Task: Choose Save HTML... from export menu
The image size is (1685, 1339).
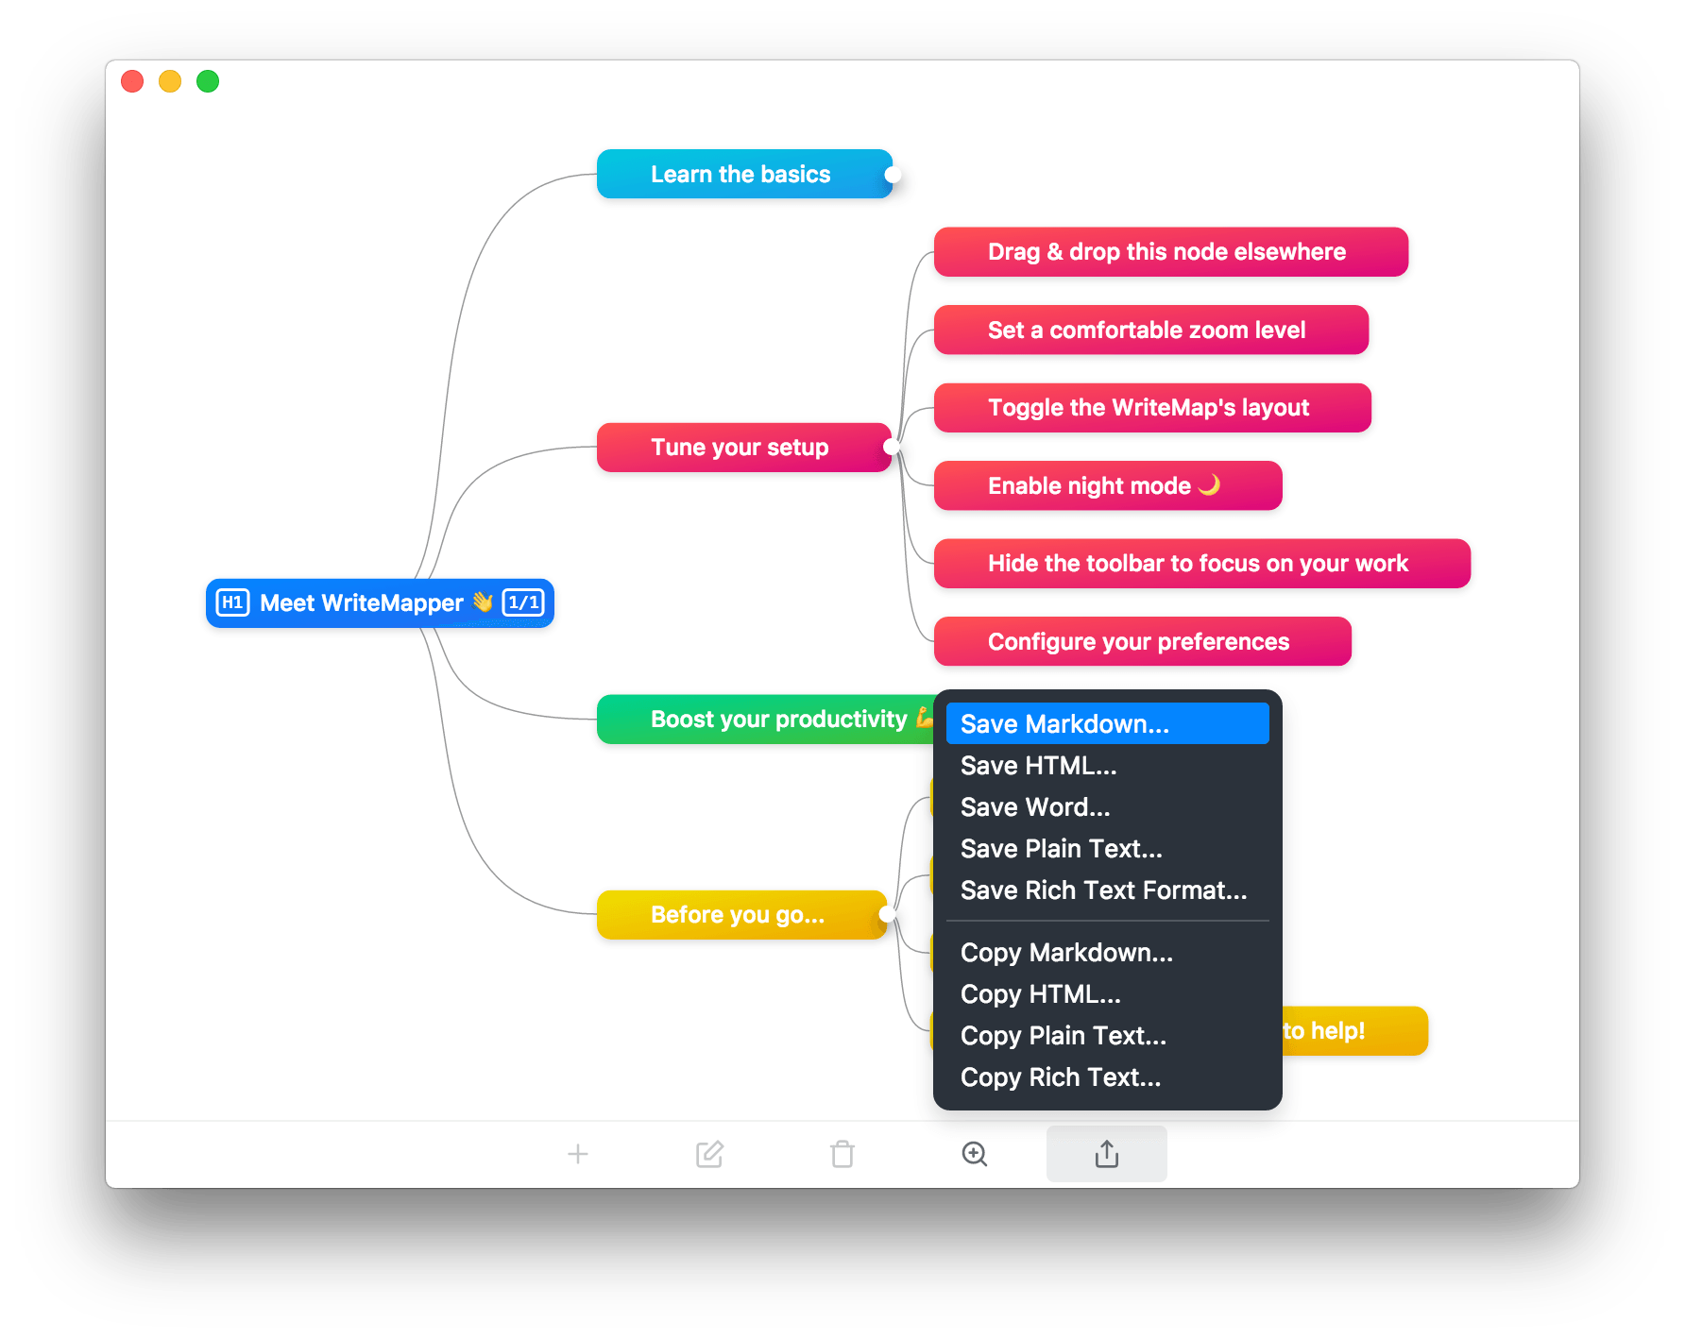Action: pos(1108,766)
